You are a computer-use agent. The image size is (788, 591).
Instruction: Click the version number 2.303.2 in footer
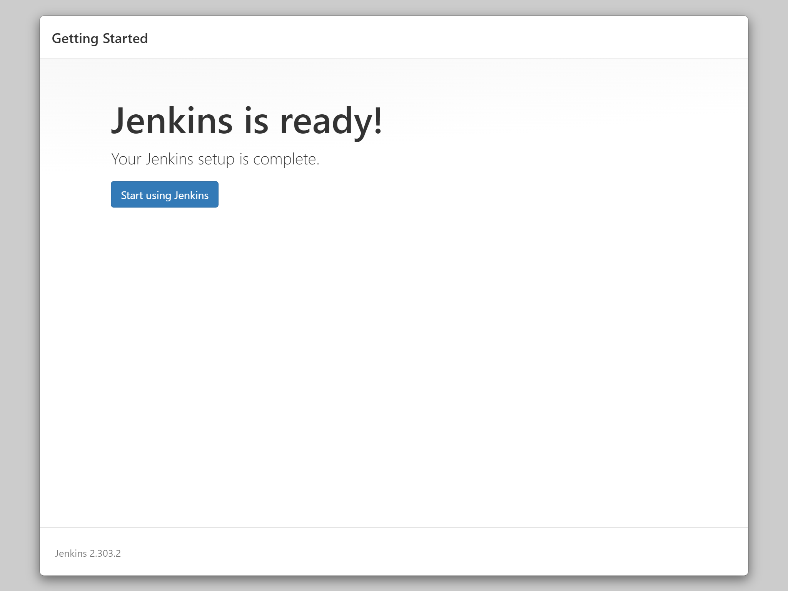[105, 553]
